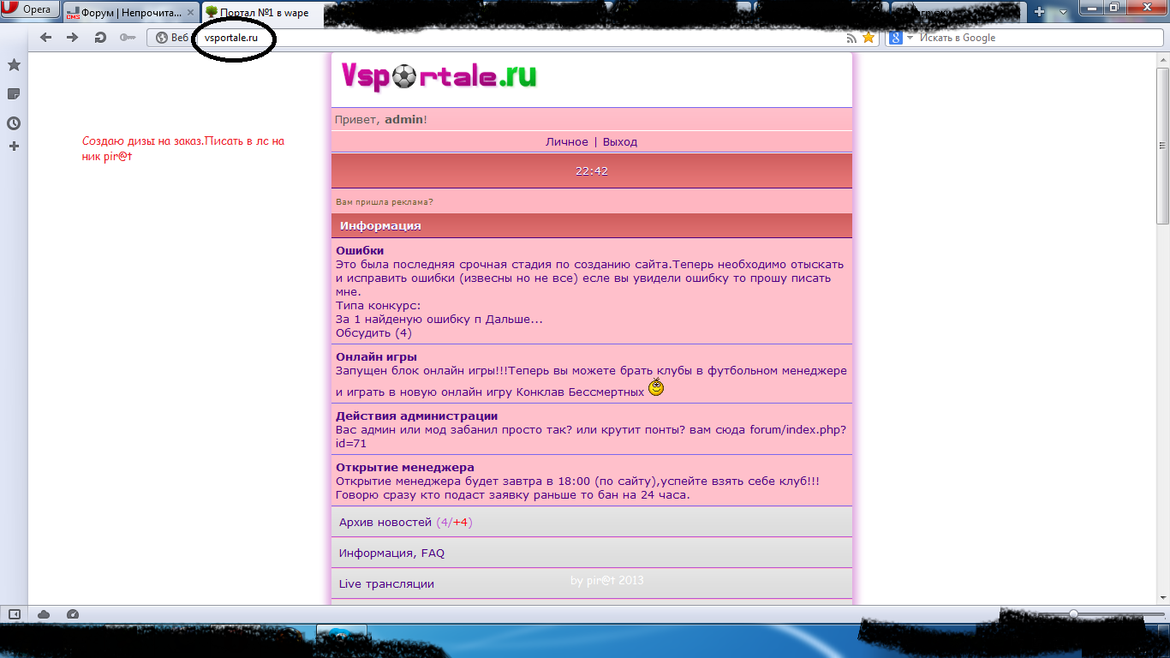This screenshot has width=1170, height=658.
Task: Click the RSS feed icon in address bar
Action: [x=851, y=38]
